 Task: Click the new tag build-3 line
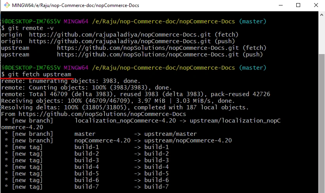87,161
